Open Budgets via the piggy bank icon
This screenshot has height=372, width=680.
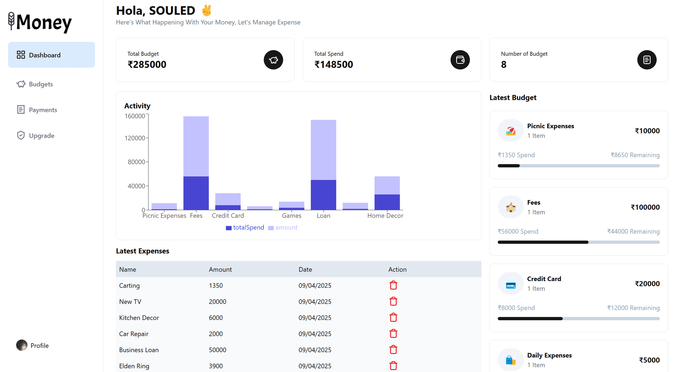click(x=21, y=84)
